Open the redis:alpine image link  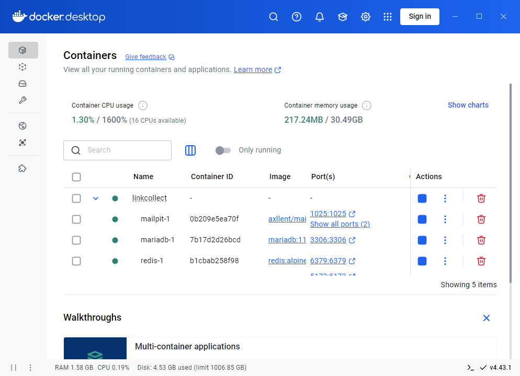287,261
